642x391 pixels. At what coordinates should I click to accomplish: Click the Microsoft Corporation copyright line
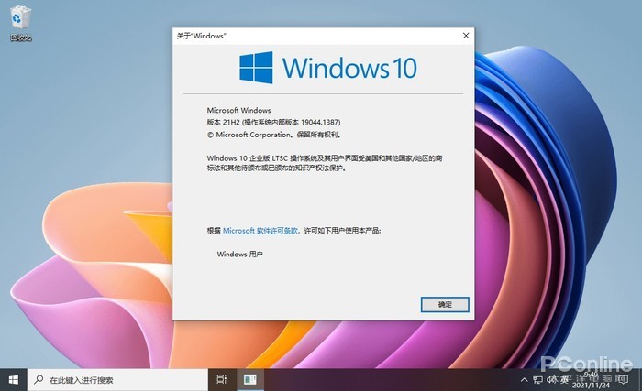click(x=274, y=135)
